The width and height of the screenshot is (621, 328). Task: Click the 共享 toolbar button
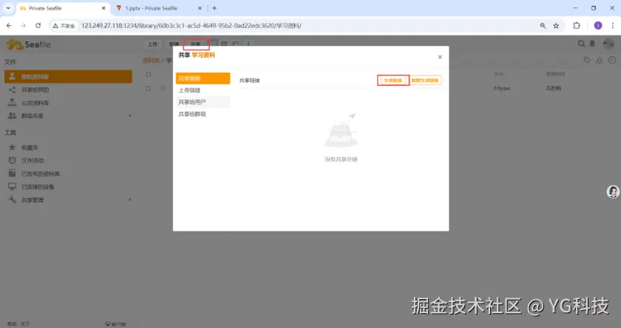[196, 44]
